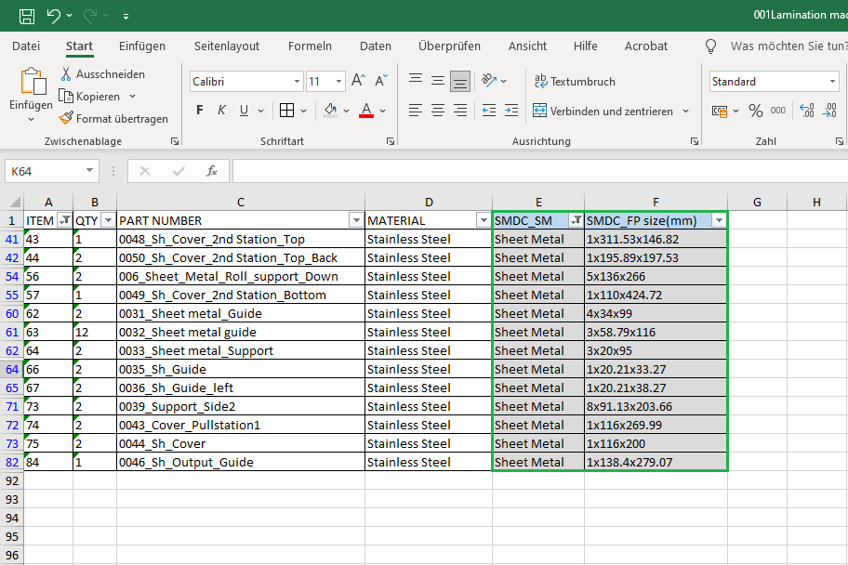The height and width of the screenshot is (565, 848).
Task: Open the Calibri font name dropdown
Action: 297,82
